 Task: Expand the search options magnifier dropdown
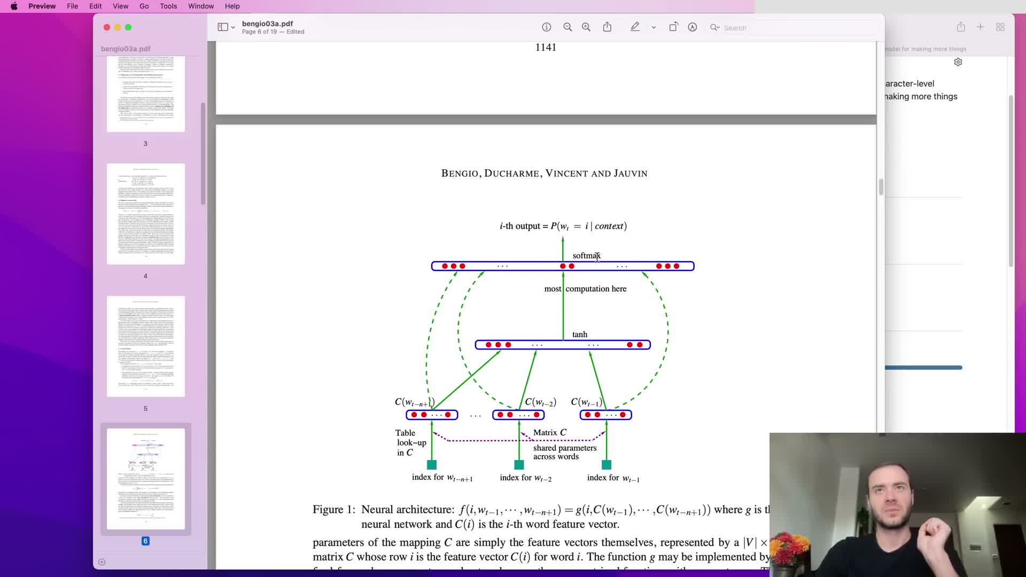(715, 28)
